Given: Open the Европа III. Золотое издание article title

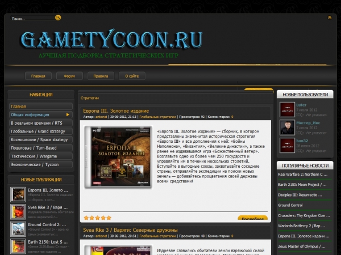Looking at the screenshot, I should [x=116, y=111].
